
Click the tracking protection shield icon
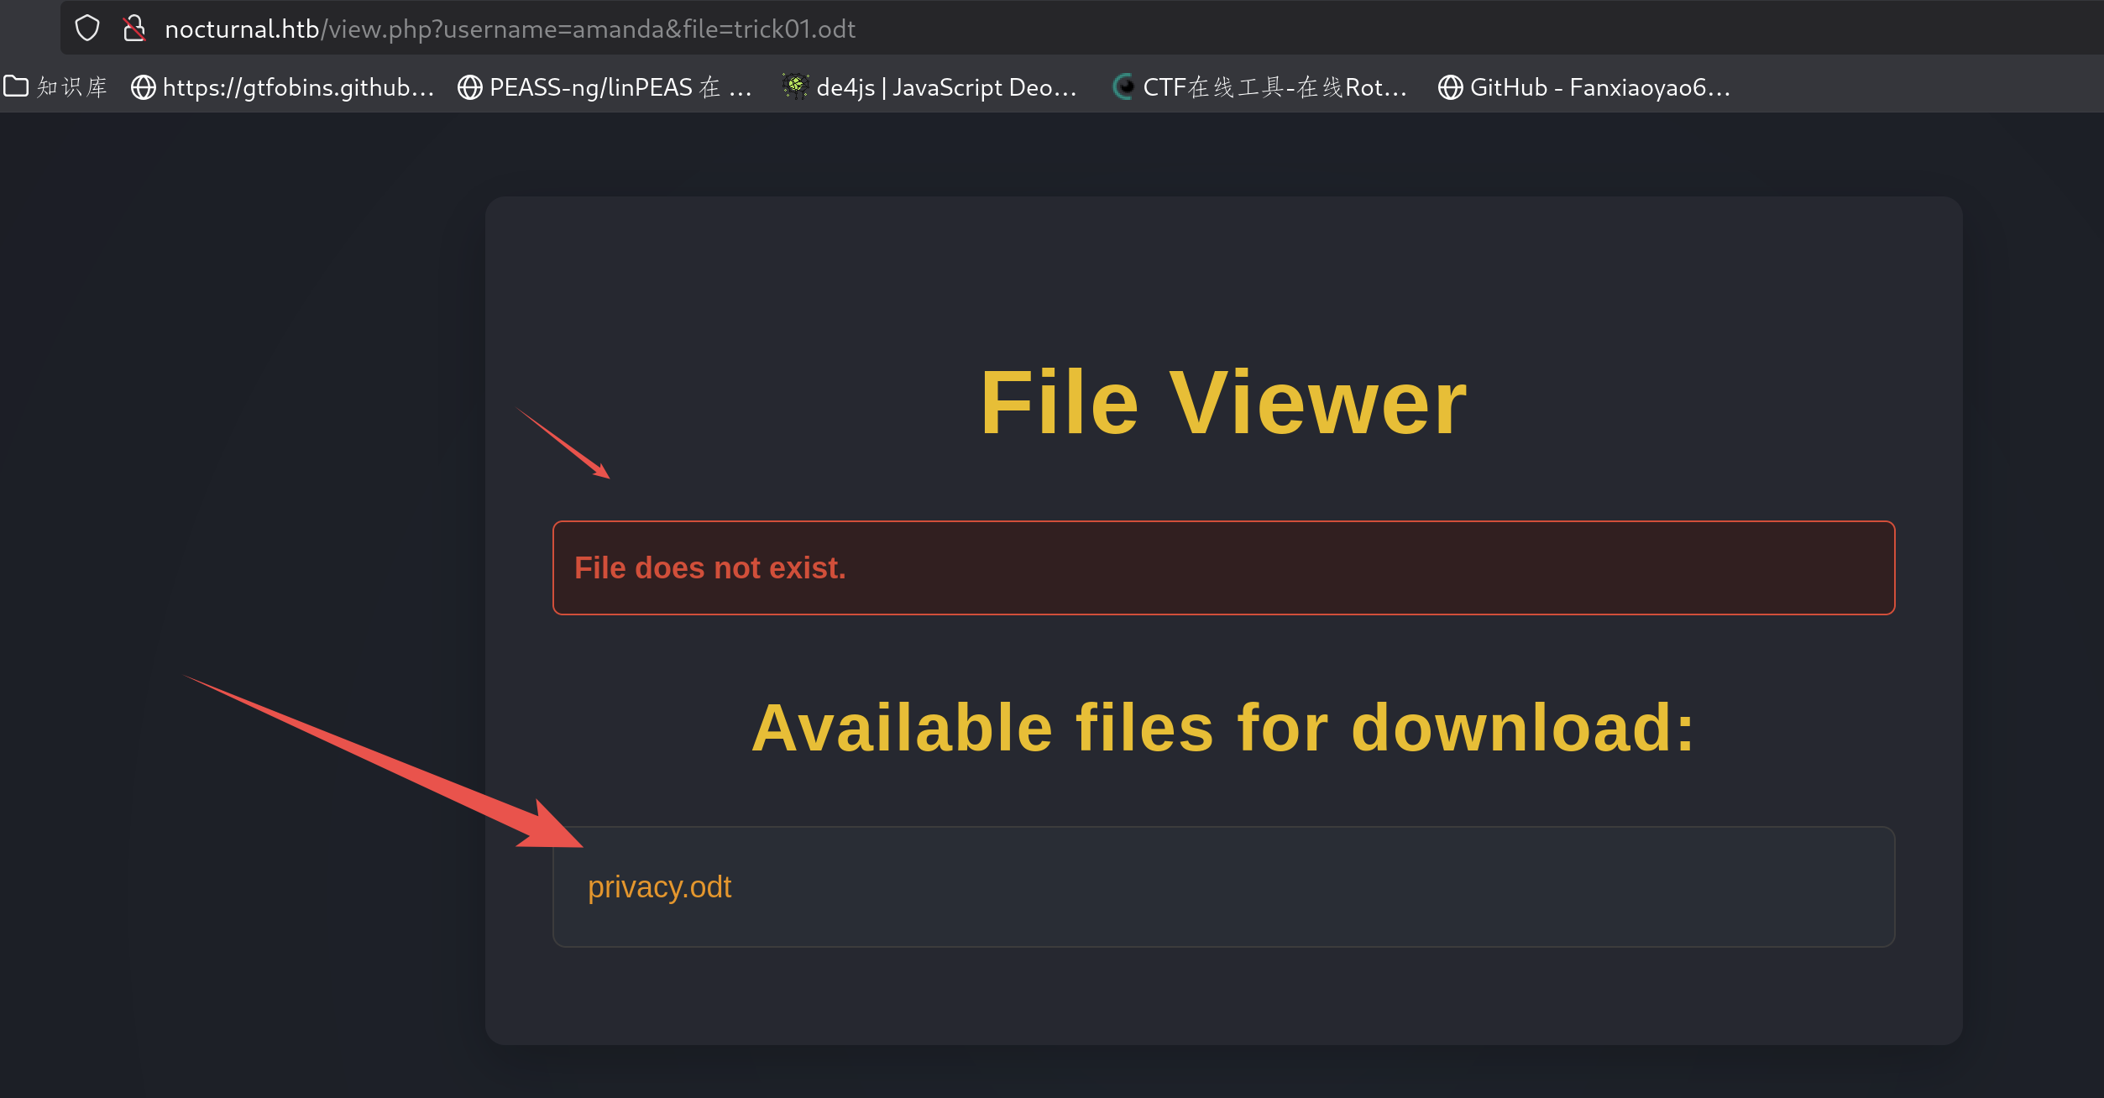(87, 29)
